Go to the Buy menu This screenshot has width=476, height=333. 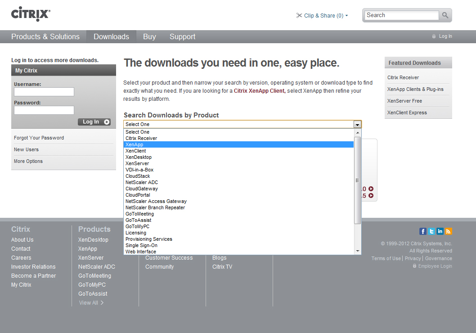[149, 37]
